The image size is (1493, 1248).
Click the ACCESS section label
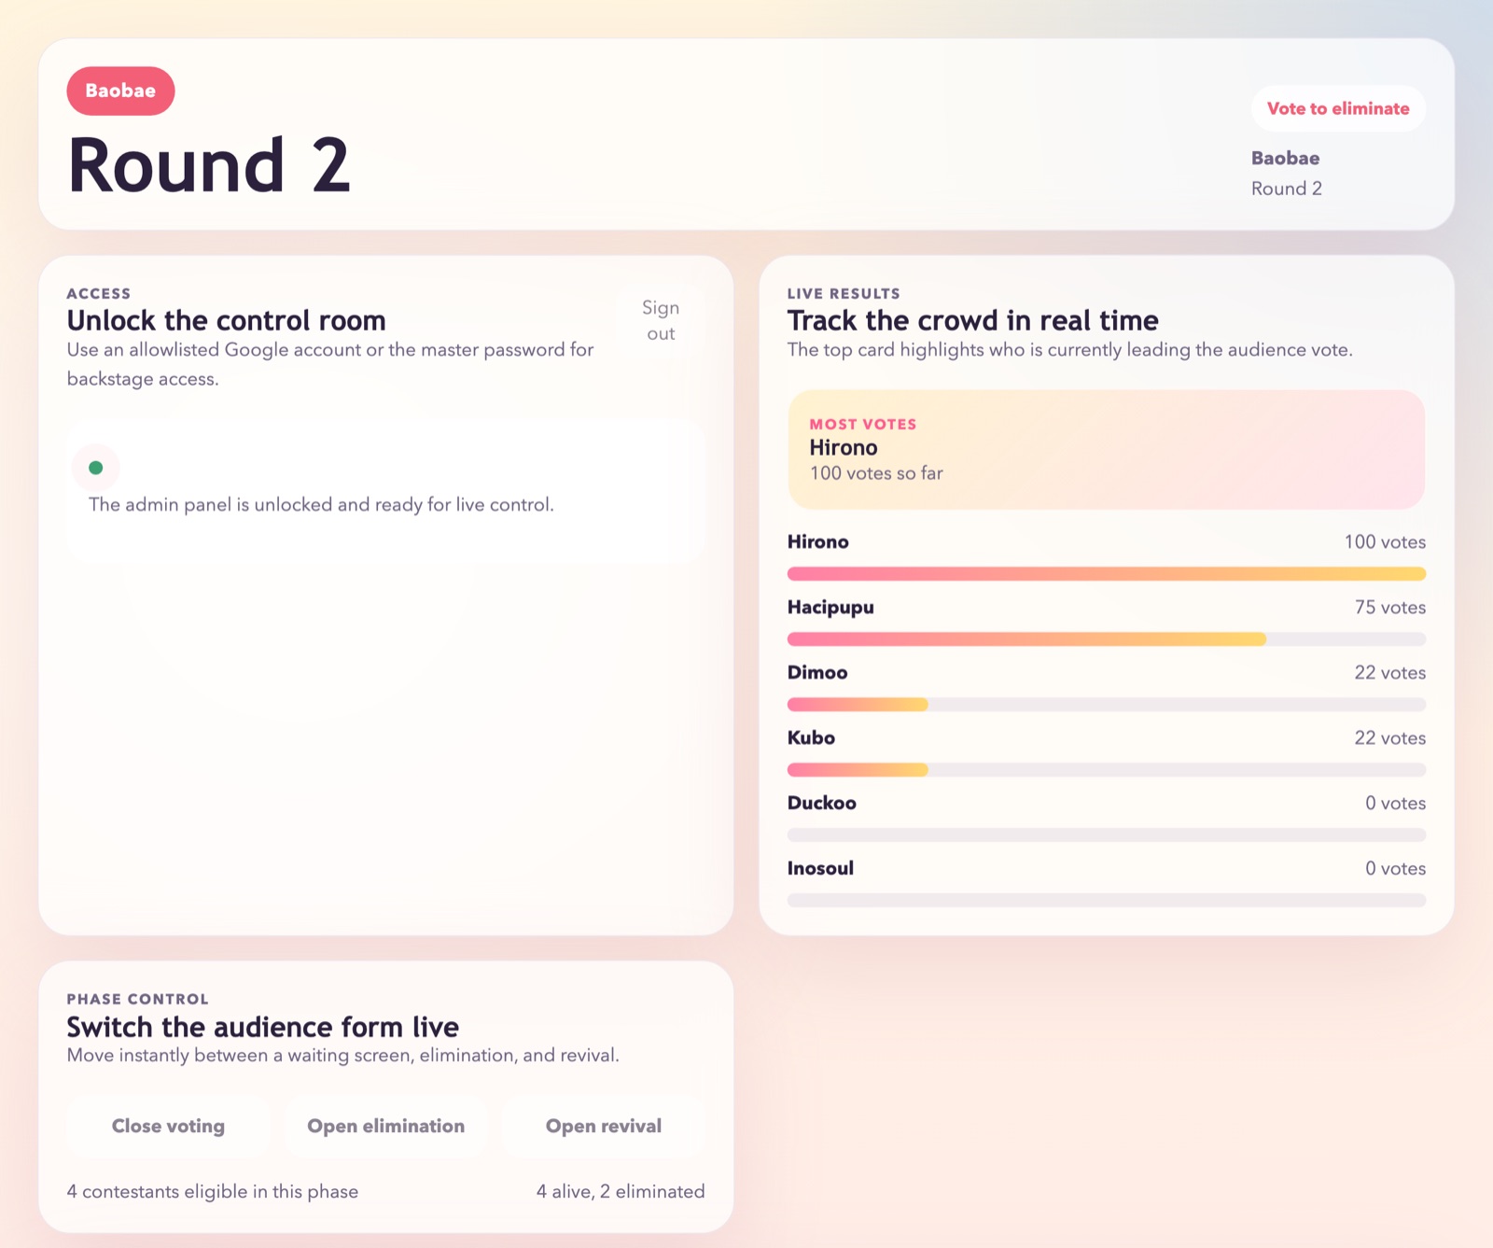coord(99,293)
